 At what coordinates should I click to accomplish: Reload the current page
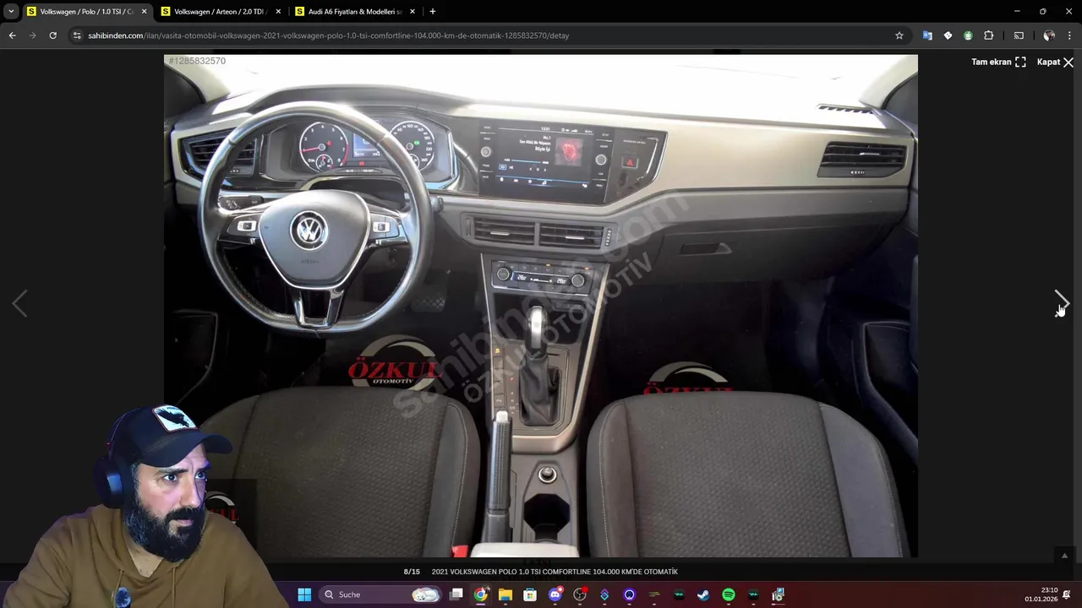(x=52, y=35)
